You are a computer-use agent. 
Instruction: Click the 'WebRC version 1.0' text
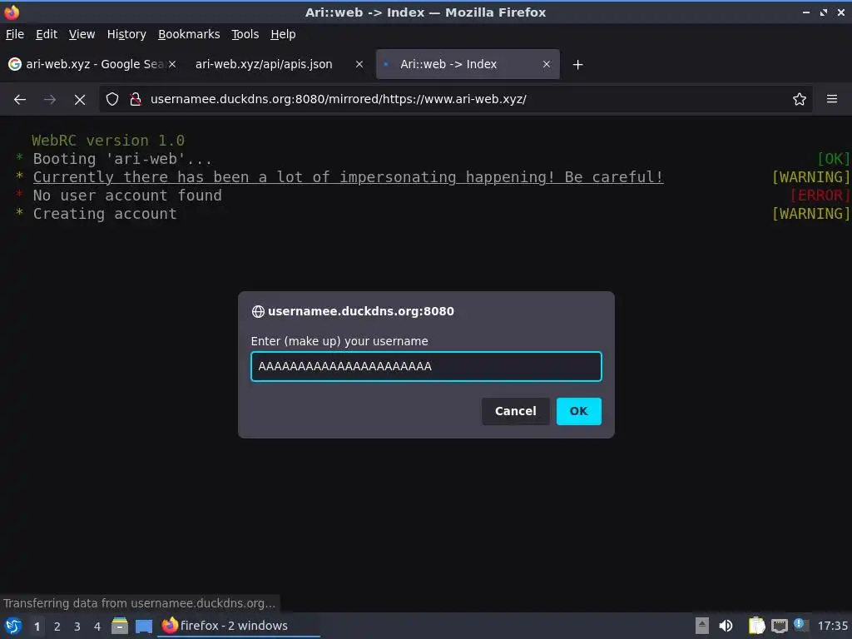108,140
